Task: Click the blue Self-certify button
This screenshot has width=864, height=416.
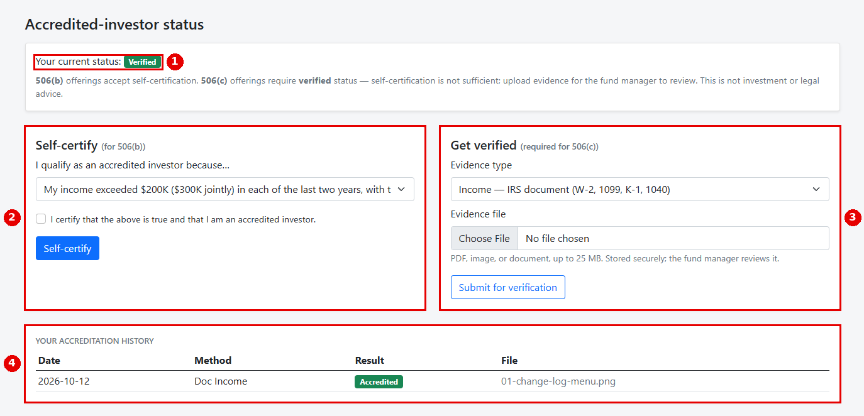Action: pos(67,248)
